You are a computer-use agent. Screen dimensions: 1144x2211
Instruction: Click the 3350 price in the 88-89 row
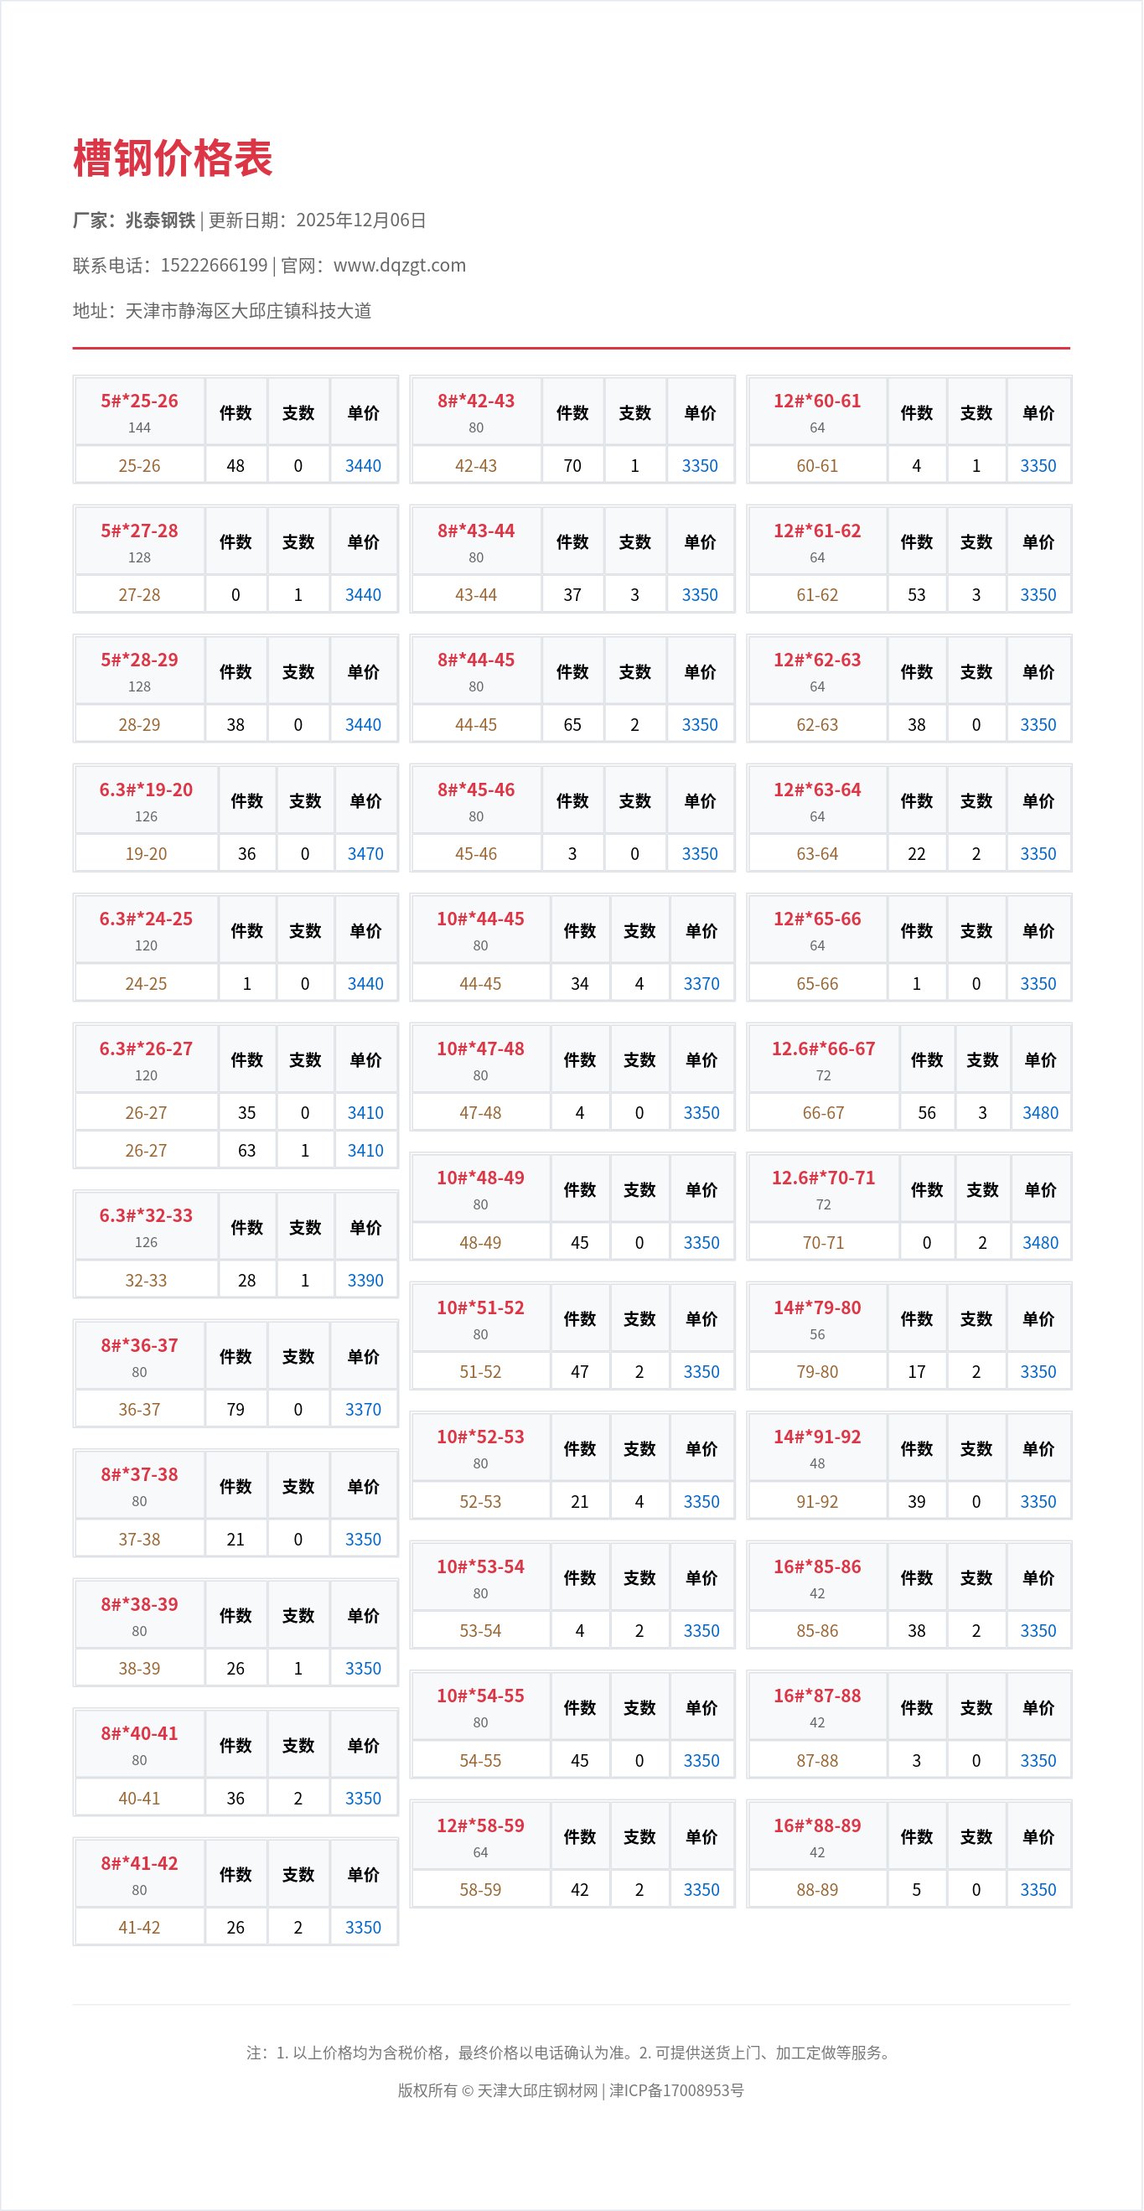1038,1889
